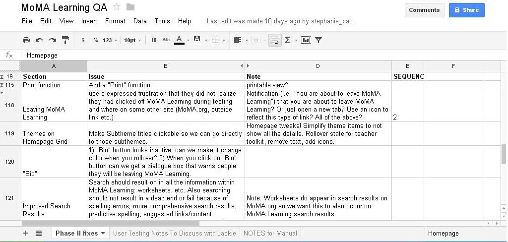Format as percent with % icon
The width and height of the screenshot is (508, 242).
[x=96, y=40]
